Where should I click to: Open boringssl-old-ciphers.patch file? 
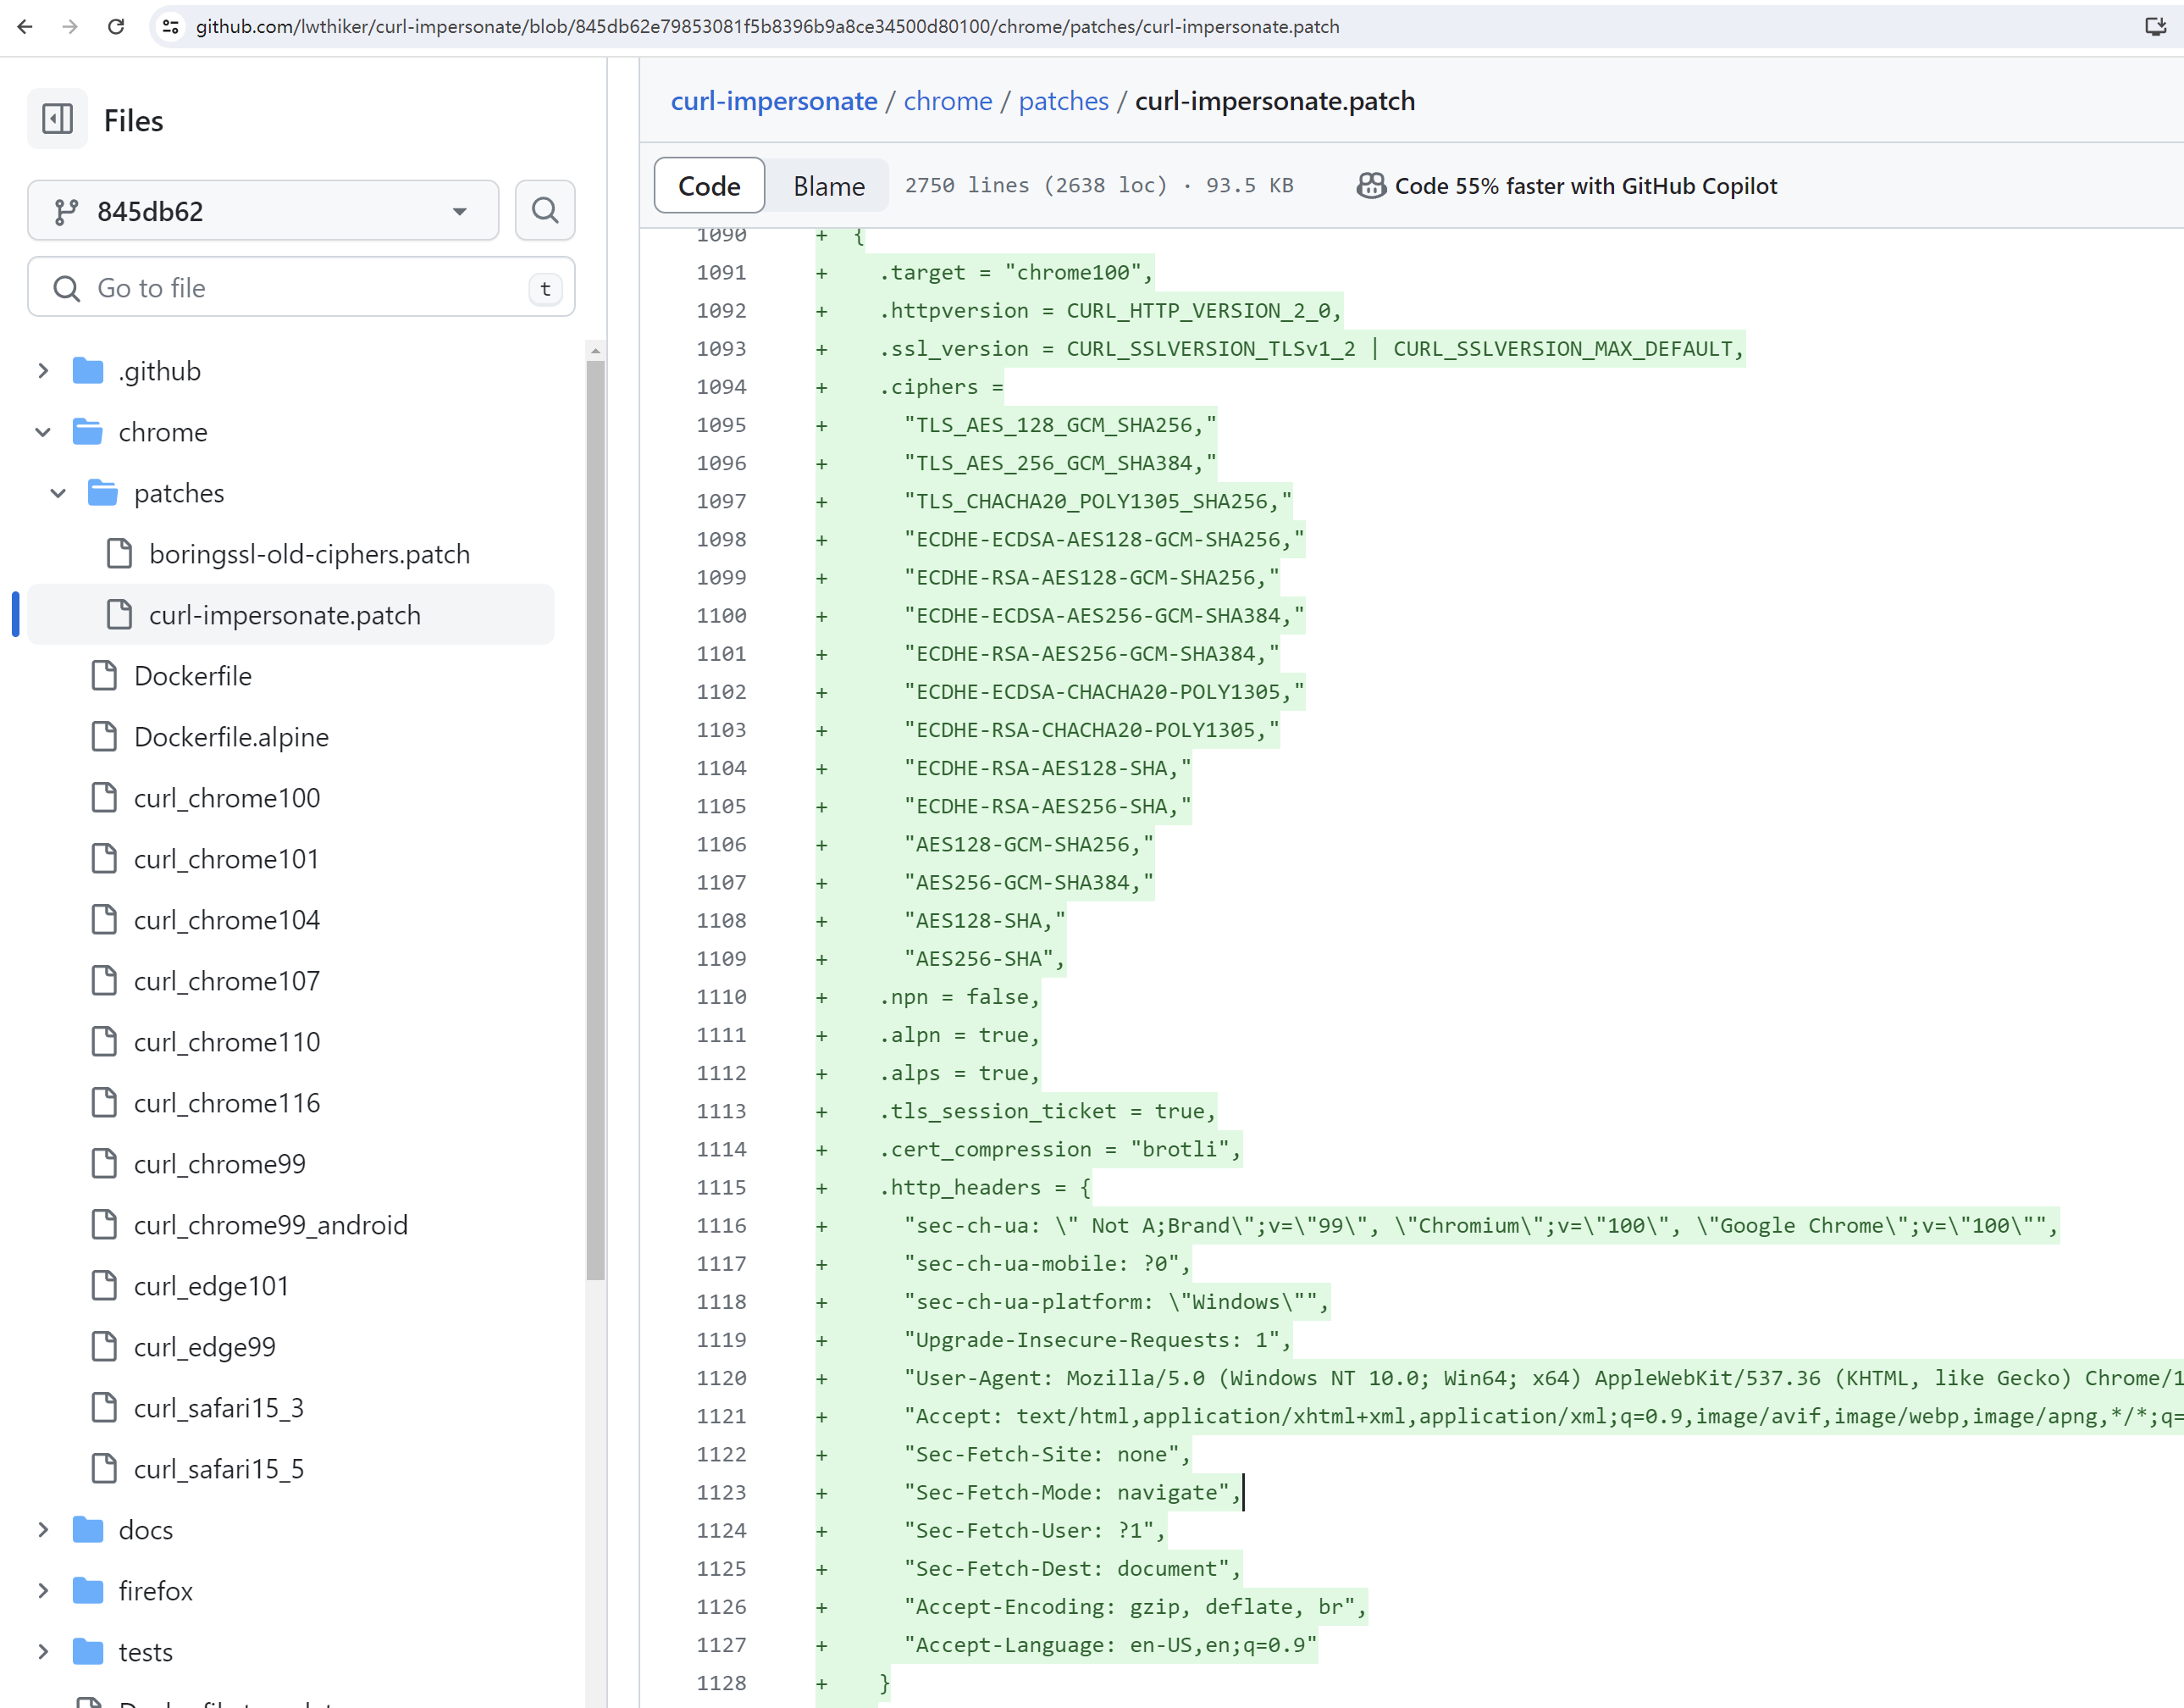309,554
